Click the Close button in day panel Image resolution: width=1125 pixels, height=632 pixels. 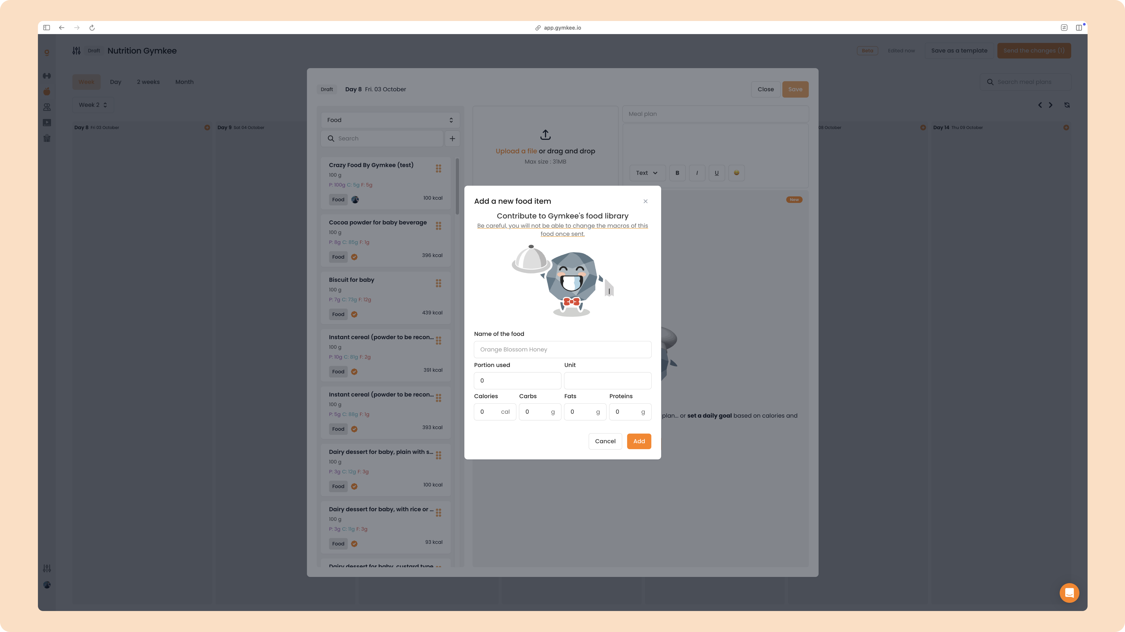pos(765,89)
